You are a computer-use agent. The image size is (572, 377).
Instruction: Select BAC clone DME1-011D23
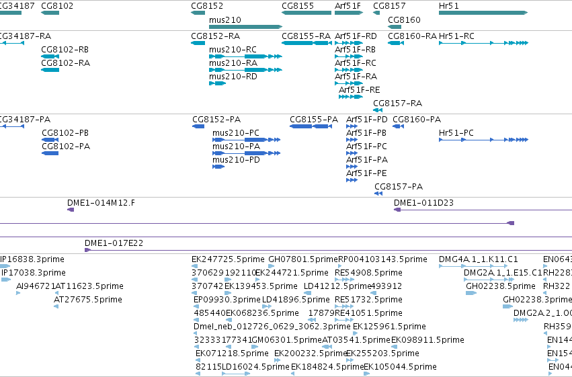click(x=424, y=203)
